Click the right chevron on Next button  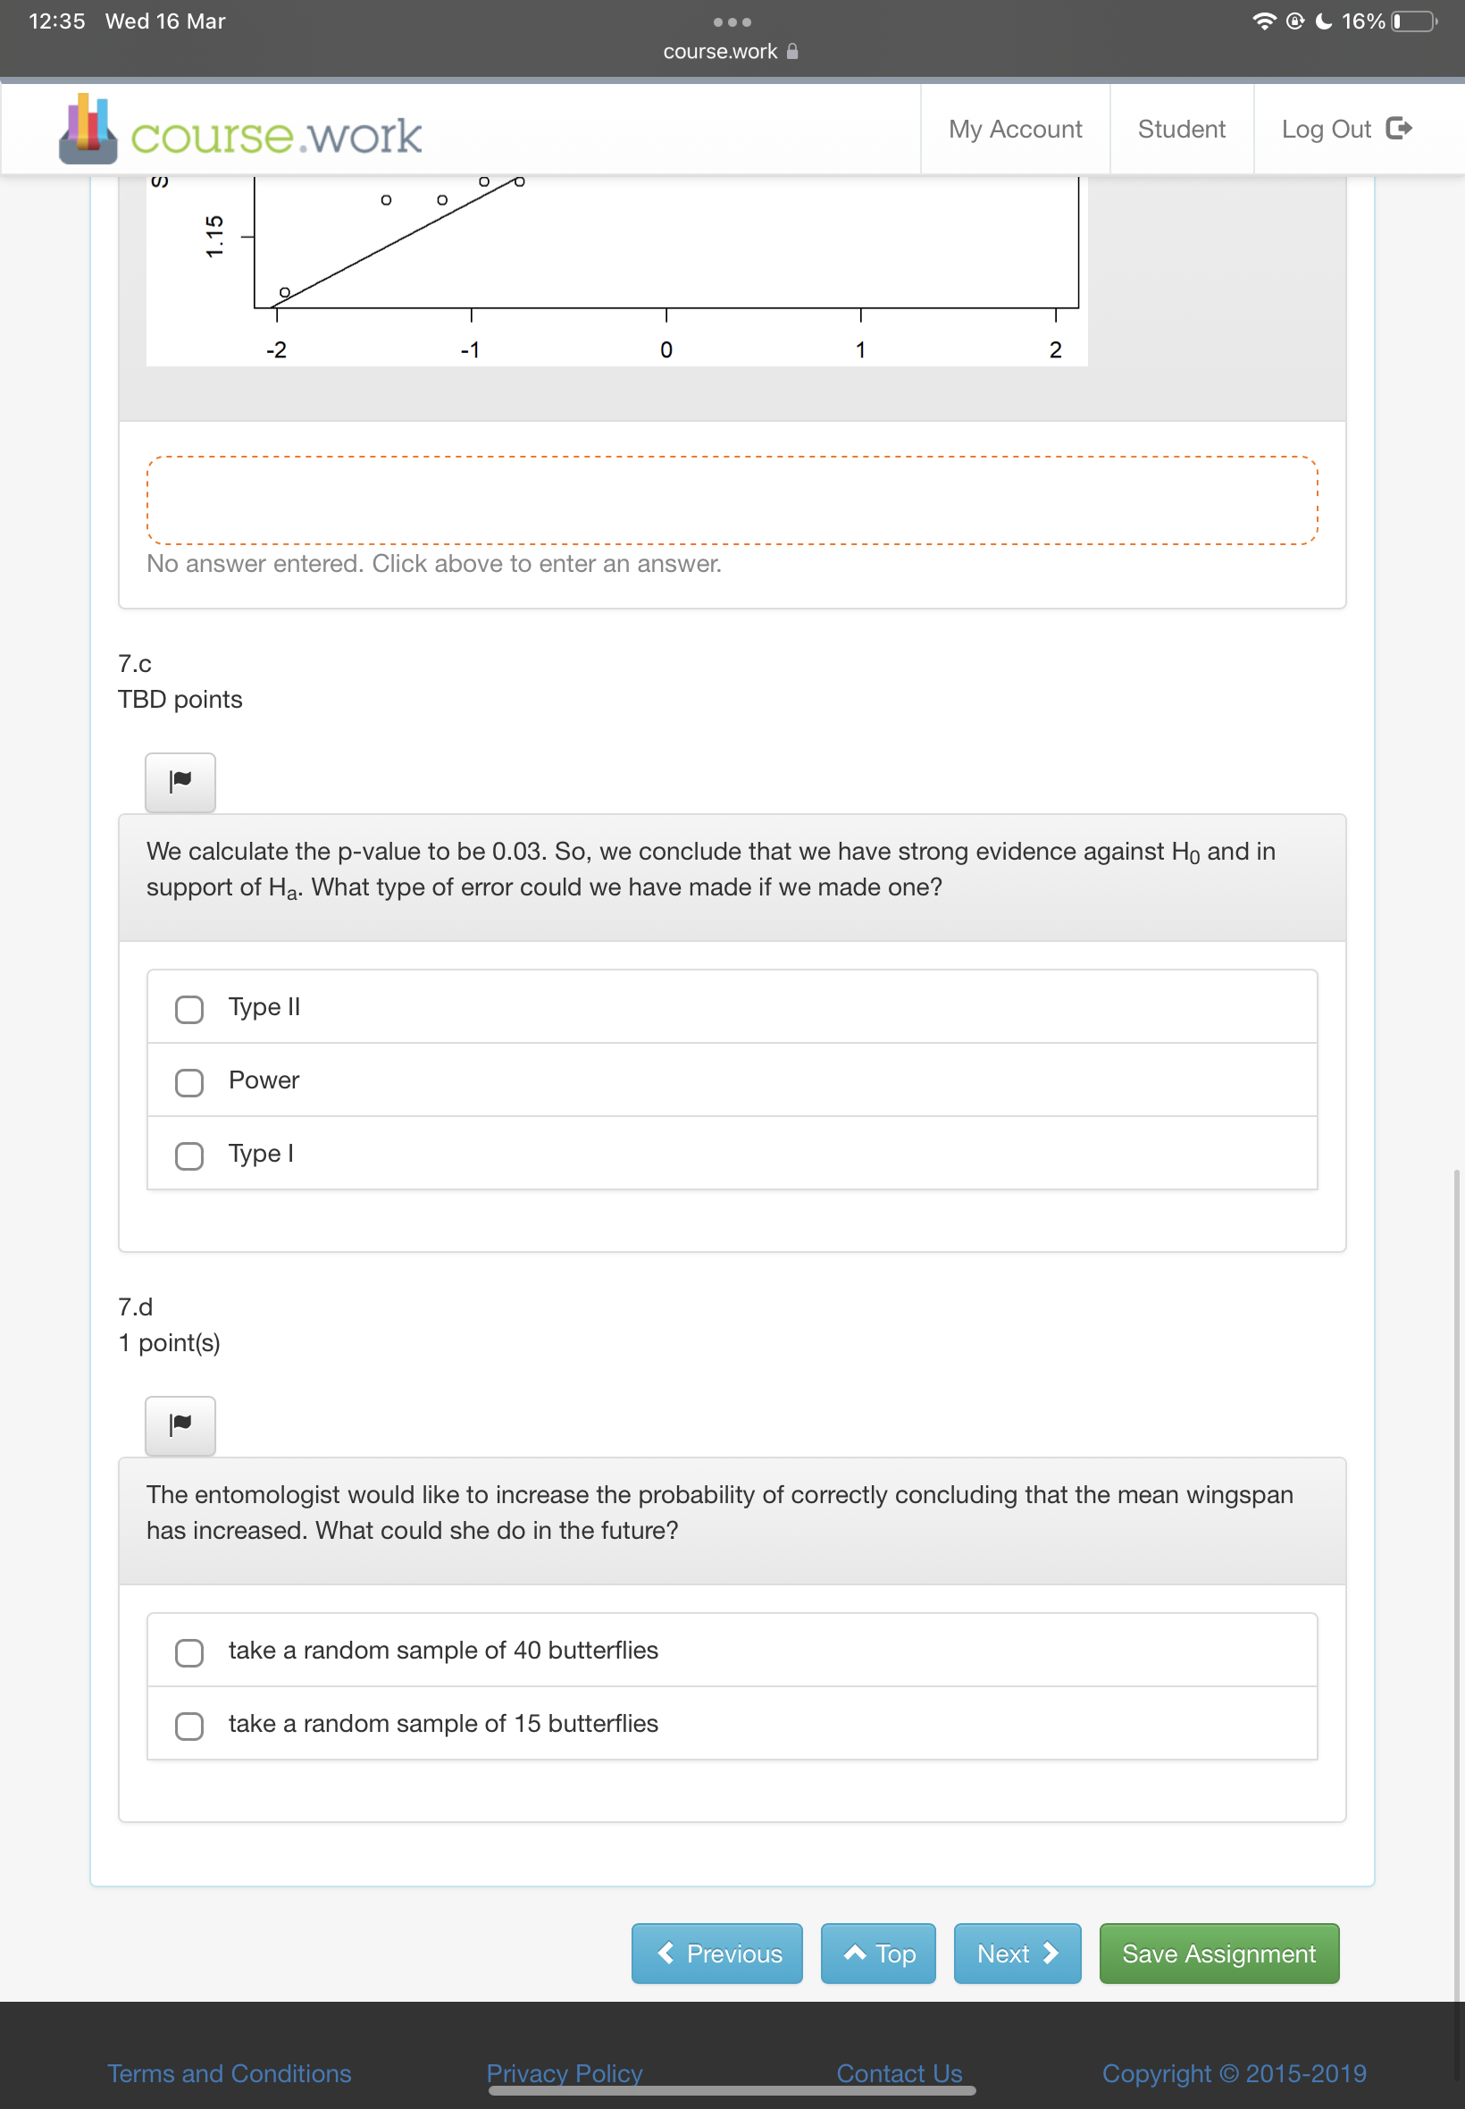click(x=1054, y=1954)
